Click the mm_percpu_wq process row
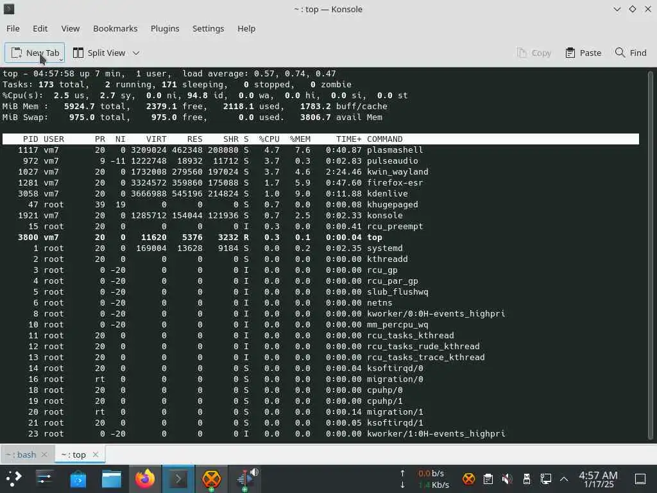The height and width of the screenshot is (493, 657). pos(321,324)
